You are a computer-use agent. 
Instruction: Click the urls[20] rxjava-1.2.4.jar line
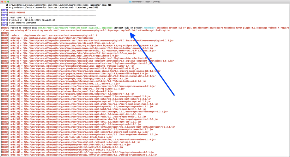pyautogui.click(x=57, y=91)
